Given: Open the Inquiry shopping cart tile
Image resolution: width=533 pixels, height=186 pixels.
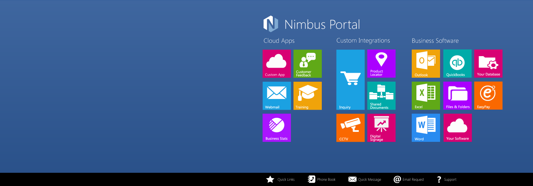Looking at the screenshot, I should point(350,80).
